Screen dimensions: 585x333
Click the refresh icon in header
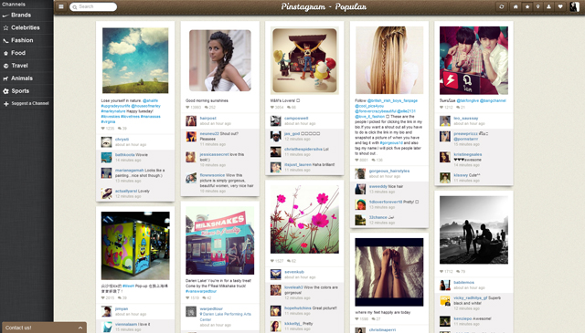[x=502, y=6]
